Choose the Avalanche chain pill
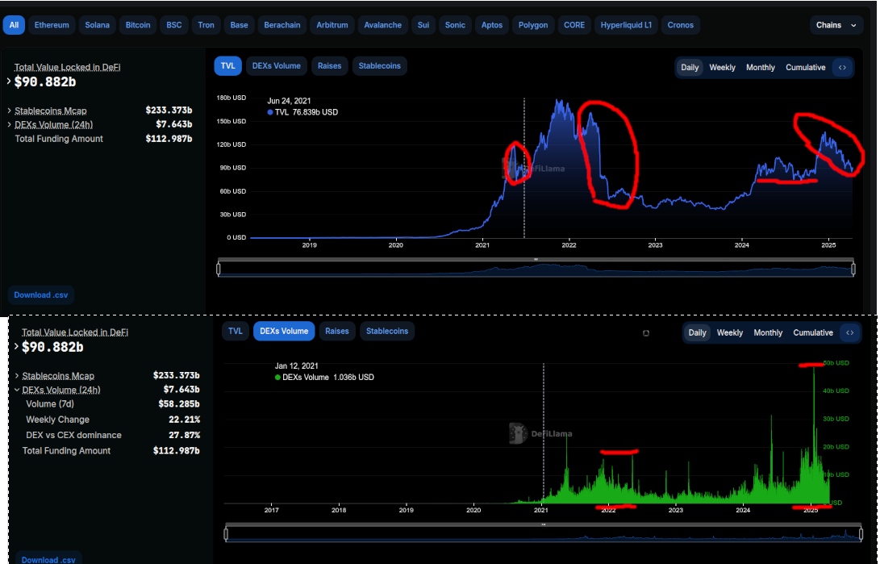The image size is (880, 564). point(383,25)
